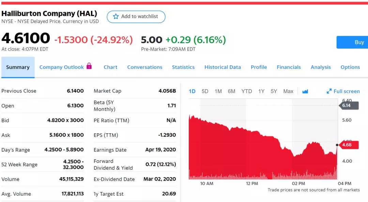Viewport: 368px width, 202px height.
Task: Switch chart to the YTD range
Action: click(246, 91)
